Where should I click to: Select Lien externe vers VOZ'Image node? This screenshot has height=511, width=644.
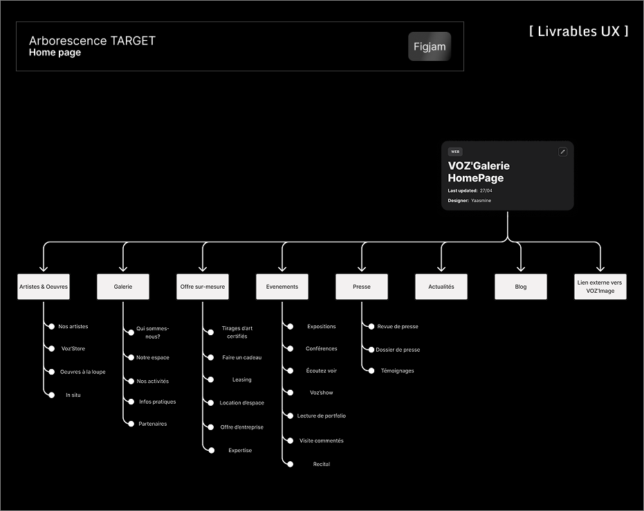coord(600,287)
